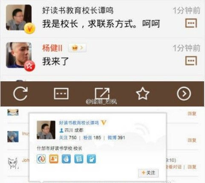Favorite post with star icon
This screenshot has width=205, height=183.
[x=143, y=94]
